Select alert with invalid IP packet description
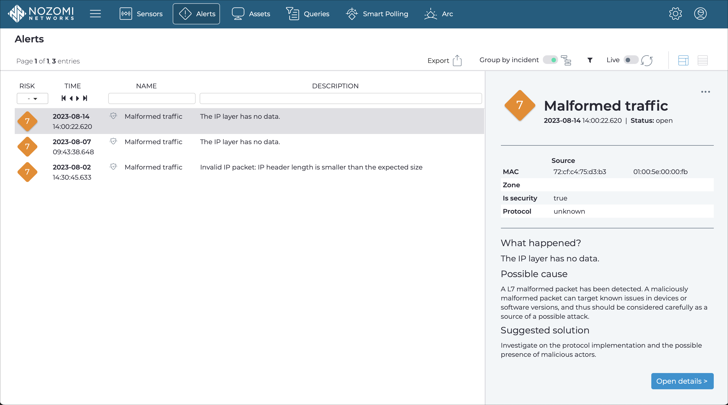 (x=311, y=167)
